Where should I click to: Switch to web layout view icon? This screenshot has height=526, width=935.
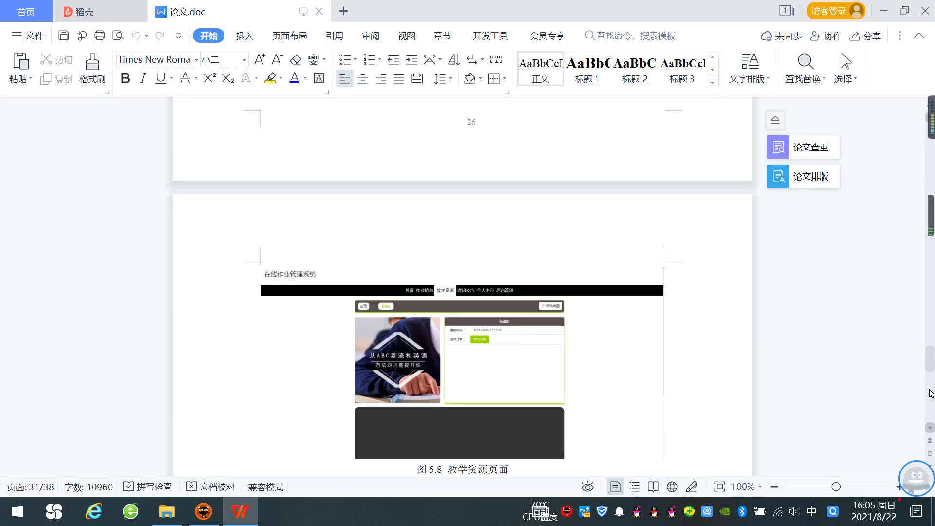pos(672,487)
